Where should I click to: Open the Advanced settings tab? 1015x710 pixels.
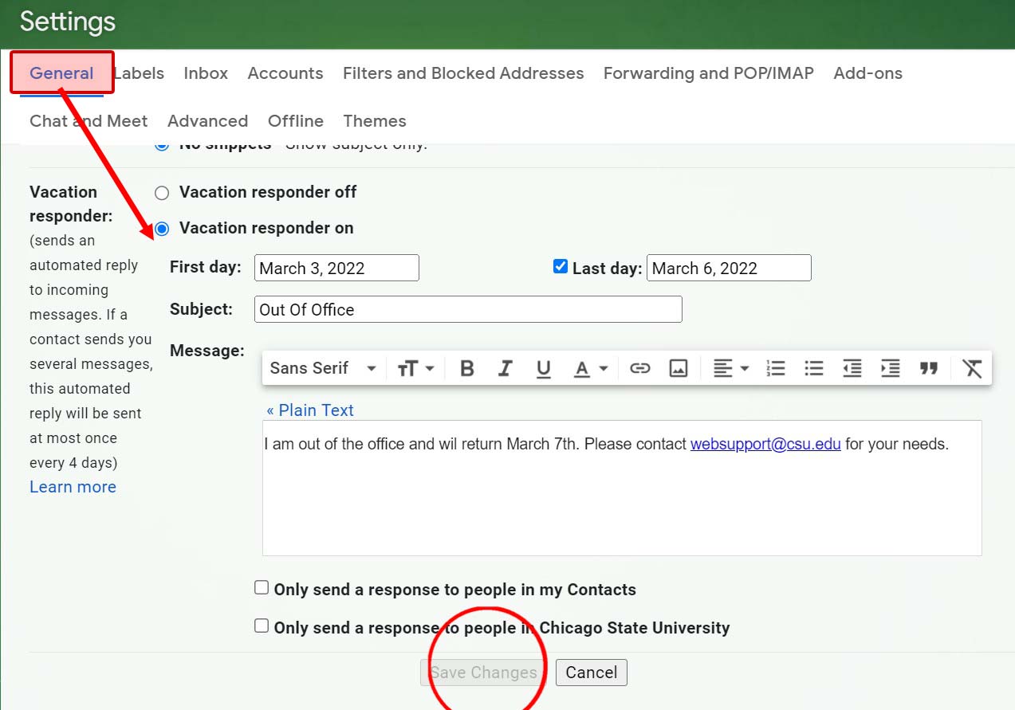[207, 121]
